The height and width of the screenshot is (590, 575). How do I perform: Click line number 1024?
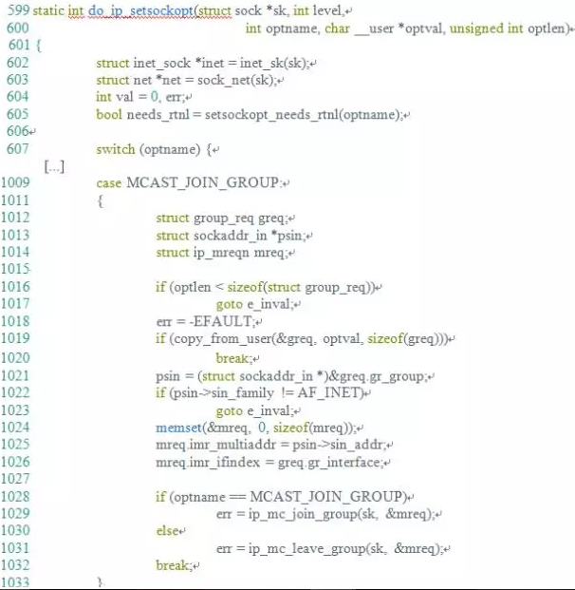point(15,428)
